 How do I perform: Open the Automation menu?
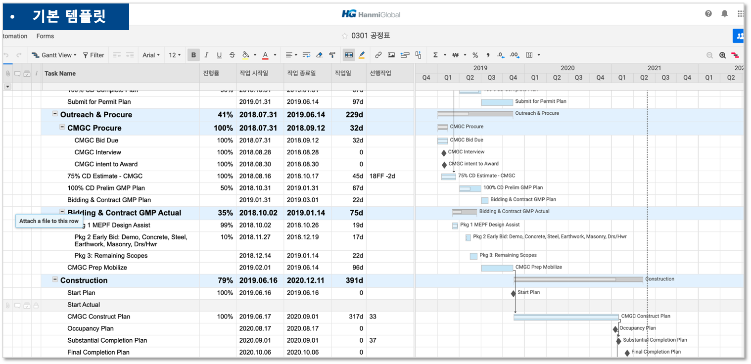[x=15, y=36]
